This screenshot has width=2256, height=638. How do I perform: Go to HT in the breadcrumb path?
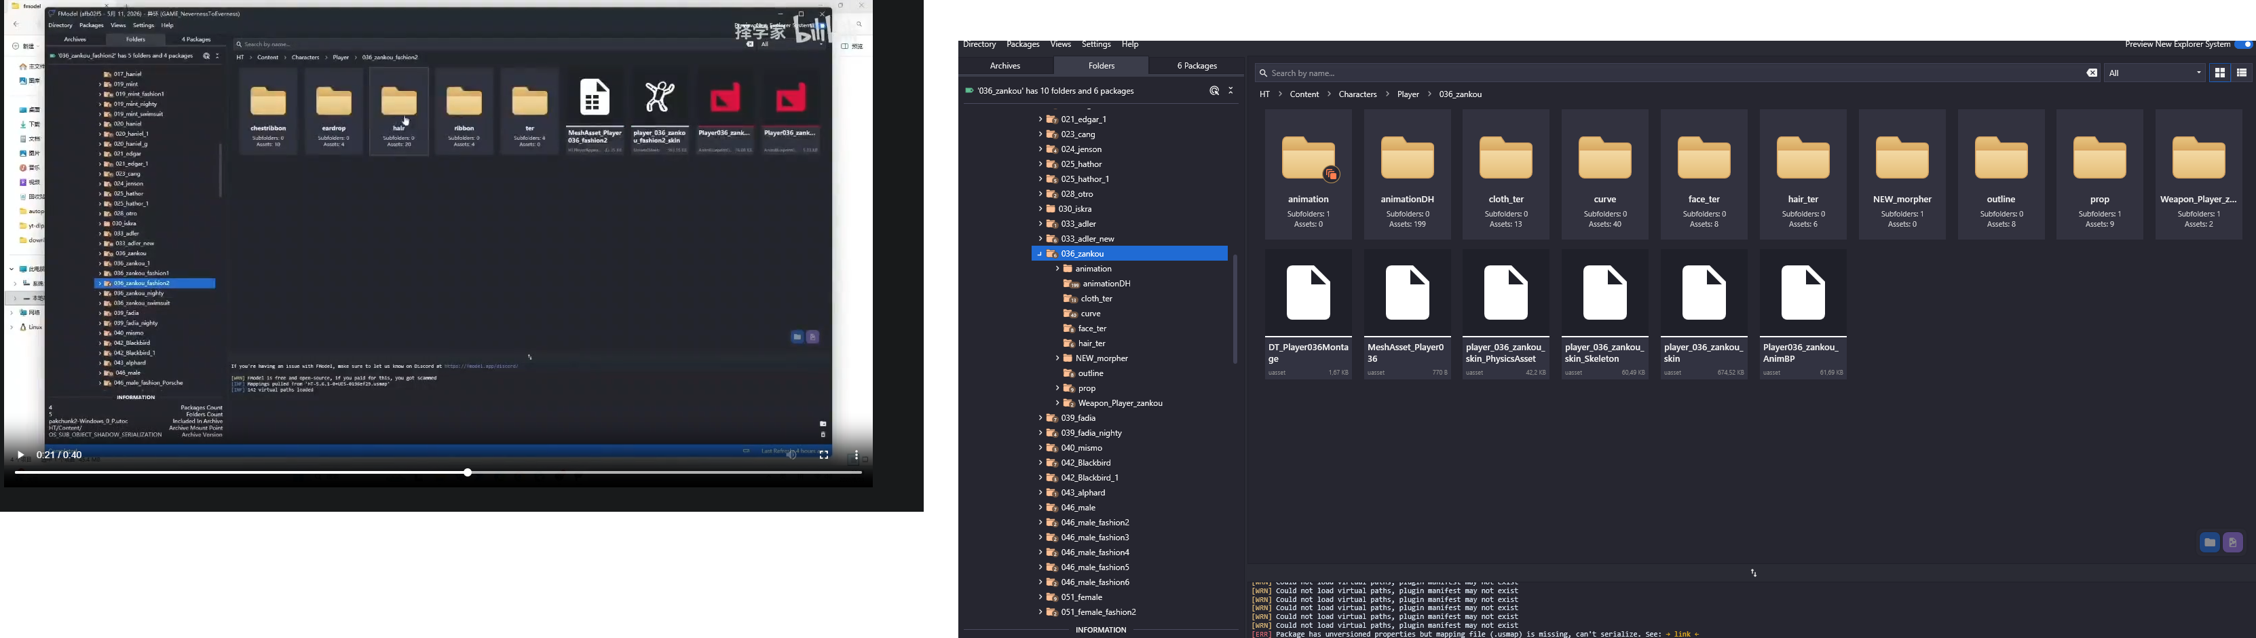(1264, 94)
